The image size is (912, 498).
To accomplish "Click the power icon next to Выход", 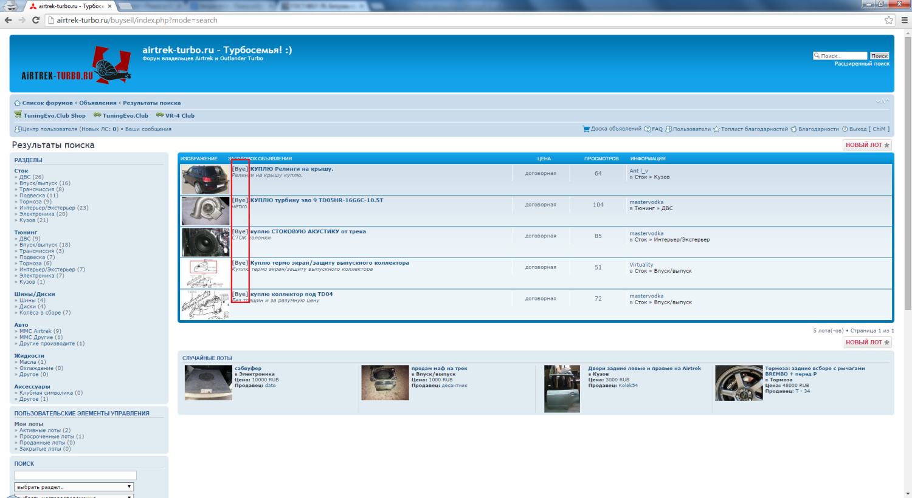I will (x=845, y=129).
